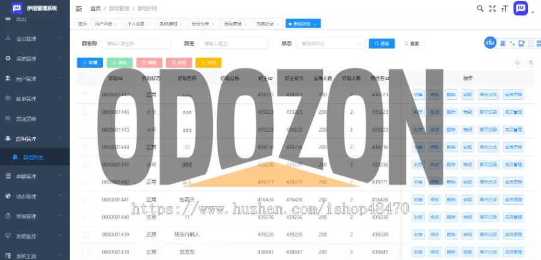The height and width of the screenshot is (260, 541).
Task: Click the 会员管理 sidebar icon
Action: (x=8, y=38)
